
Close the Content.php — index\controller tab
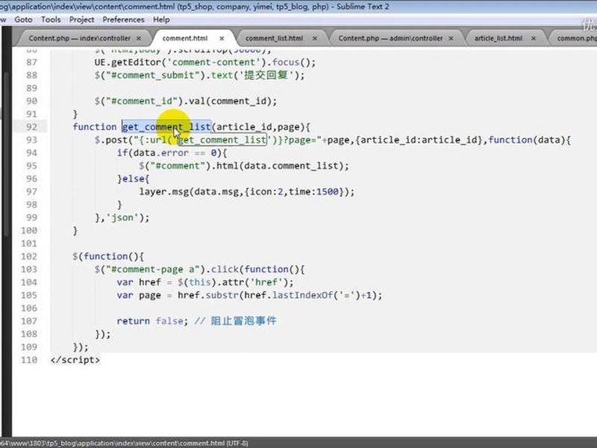click(139, 39)
